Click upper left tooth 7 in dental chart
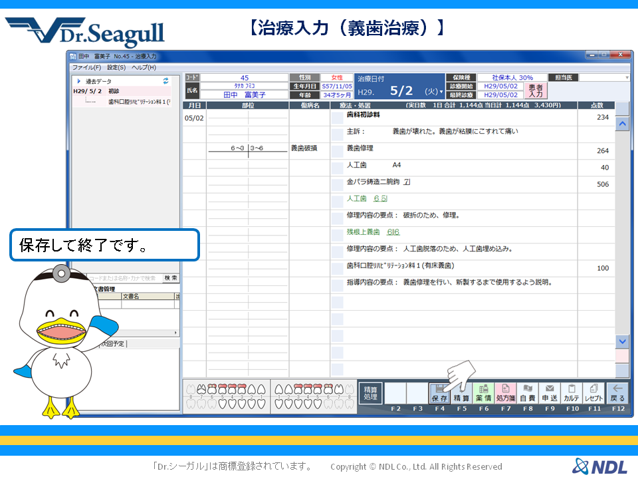Image resolution: width=638 pixels, height=479 pixels. pos(339,389)
